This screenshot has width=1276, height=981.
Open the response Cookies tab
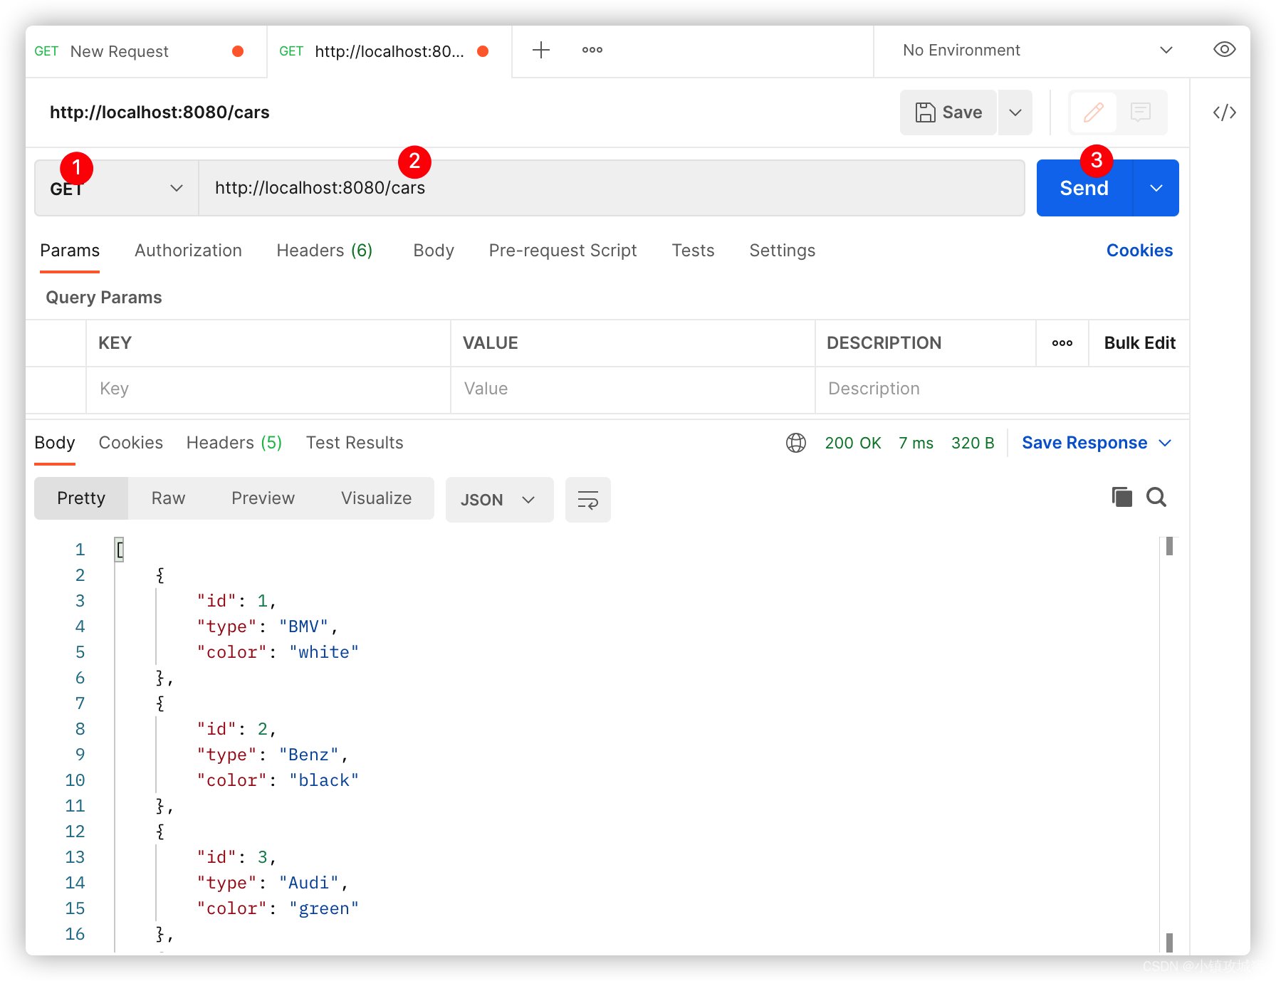[131, 443]
